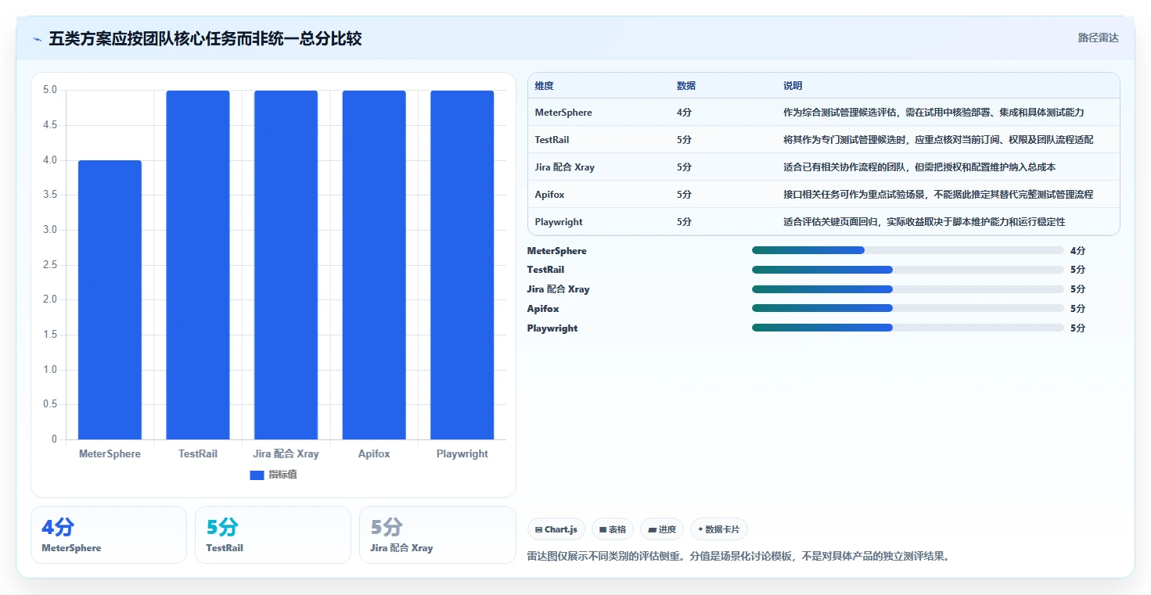Click the Apifox bar in the chart
The width and height of the screenshot is (1151, 595).
pos(374,265)
